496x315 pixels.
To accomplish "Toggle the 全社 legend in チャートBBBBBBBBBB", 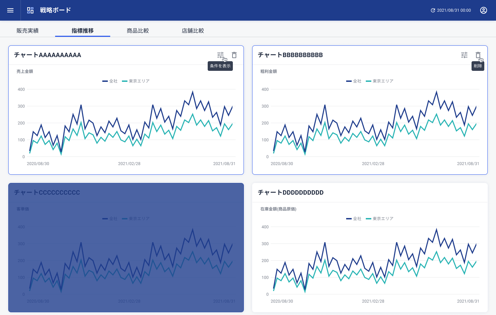I will click(x=354, y=81).
